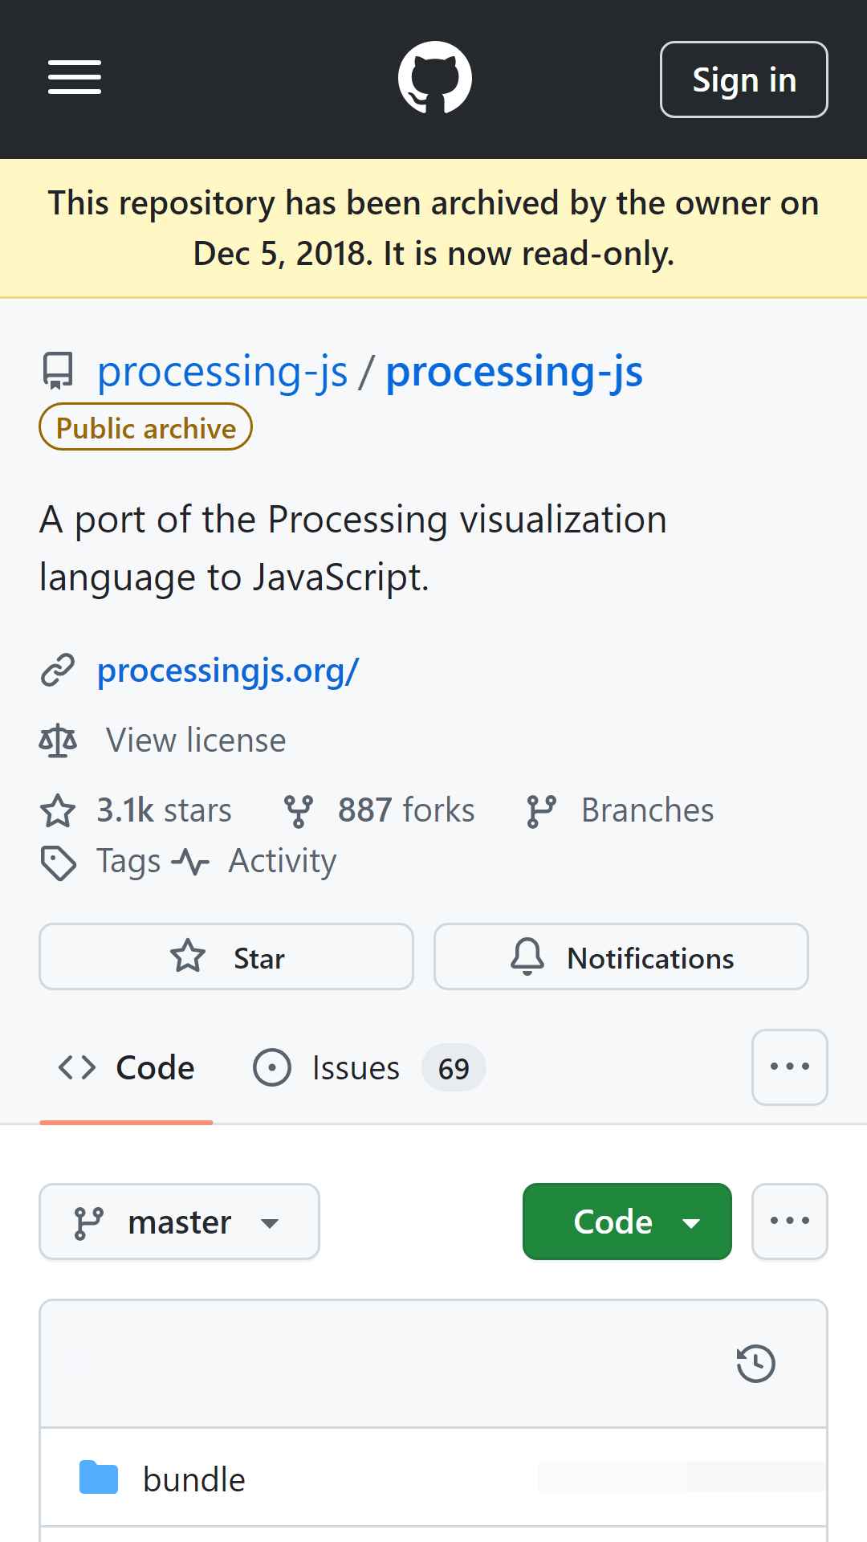Click the 887 forks icon

(x=299, y=810)
